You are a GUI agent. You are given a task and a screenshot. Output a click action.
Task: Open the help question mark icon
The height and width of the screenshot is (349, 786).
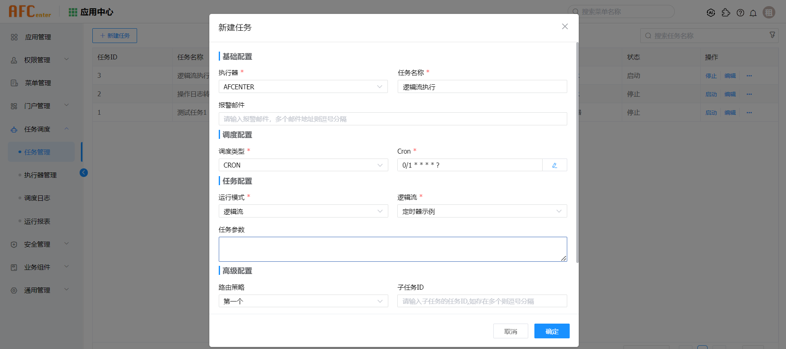coord(740,13)
